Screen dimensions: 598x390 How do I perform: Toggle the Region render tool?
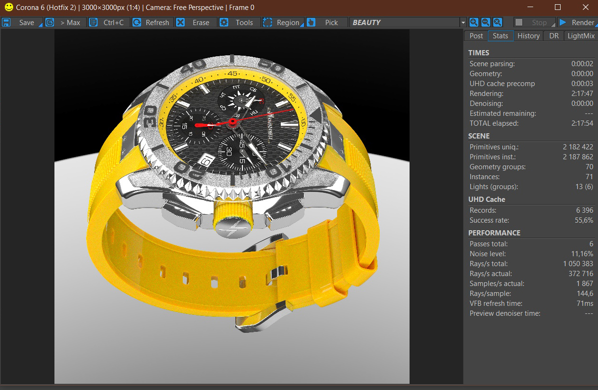(x=281, y=22)
